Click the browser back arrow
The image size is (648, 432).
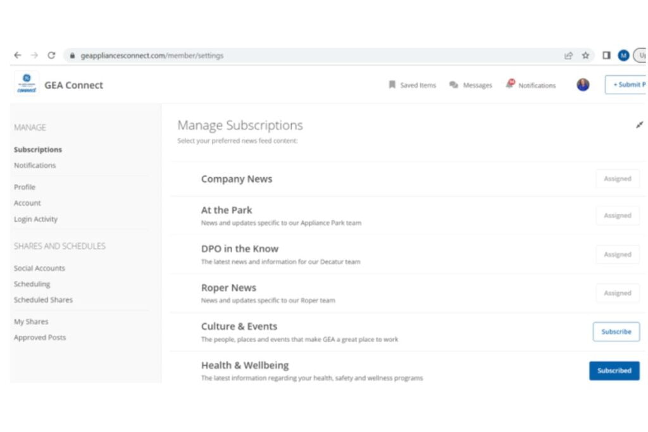(18, 56)
